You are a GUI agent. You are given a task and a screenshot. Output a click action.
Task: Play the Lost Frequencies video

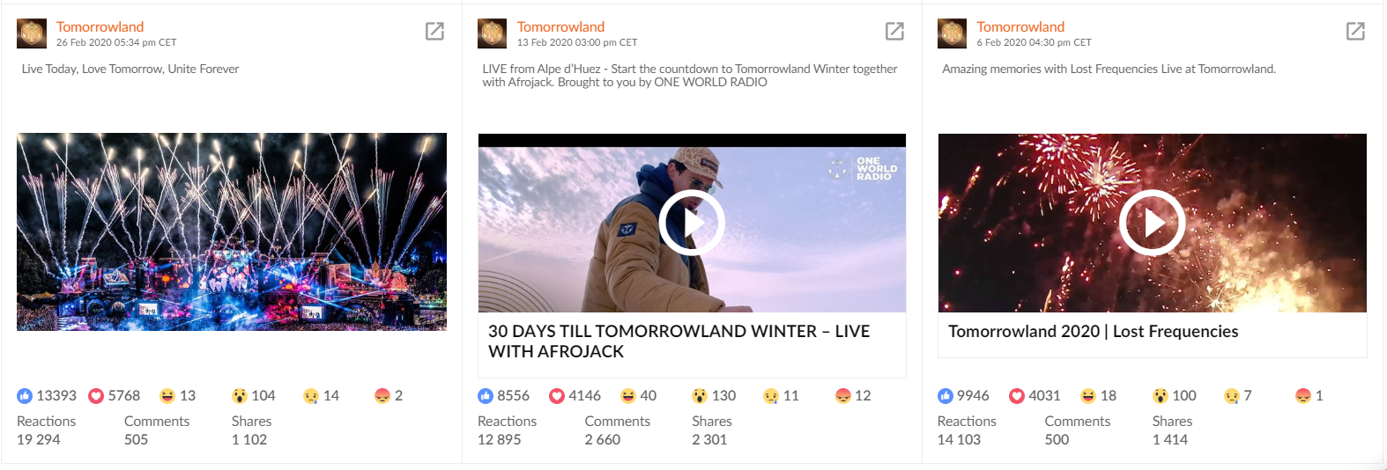point(1152,223)
